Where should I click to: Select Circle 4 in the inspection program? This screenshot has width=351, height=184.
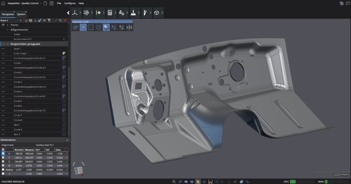18,91
